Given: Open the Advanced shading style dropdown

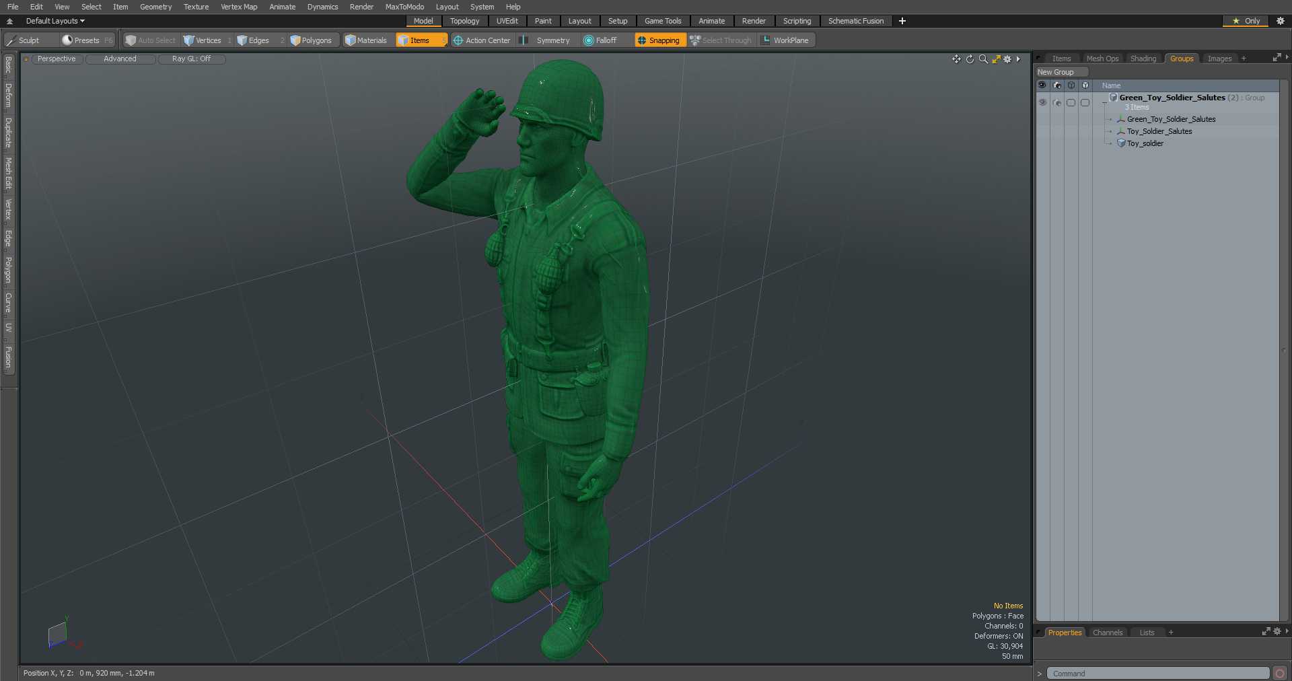Looking at the screenshot, I should pos(120,59).
